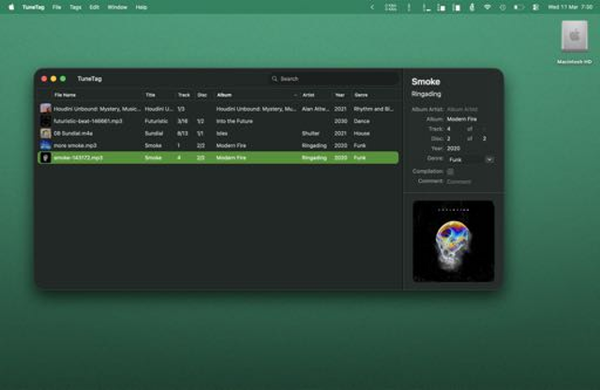This screenshot has width=600, height=390.
Task: Sort by the Disc column header
Action: tap(202, 95)
